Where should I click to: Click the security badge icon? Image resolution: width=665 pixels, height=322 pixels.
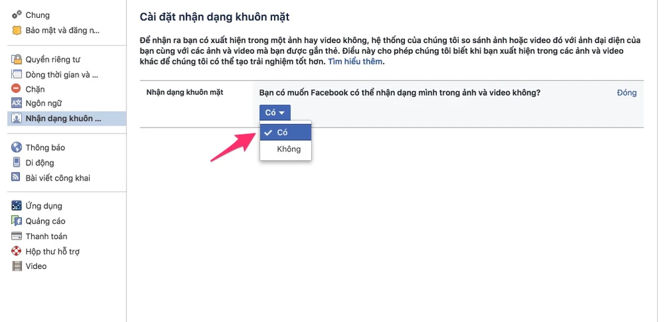pyautogui.click(x=17, y=31)
